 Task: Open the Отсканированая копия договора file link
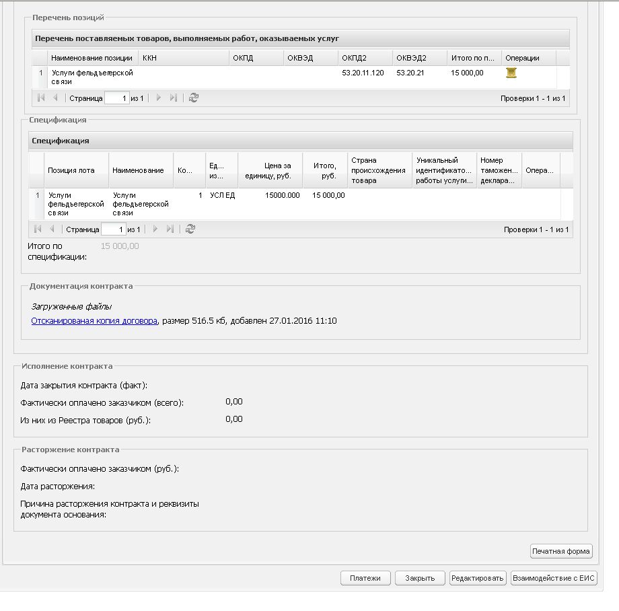(x=94, y=321)
